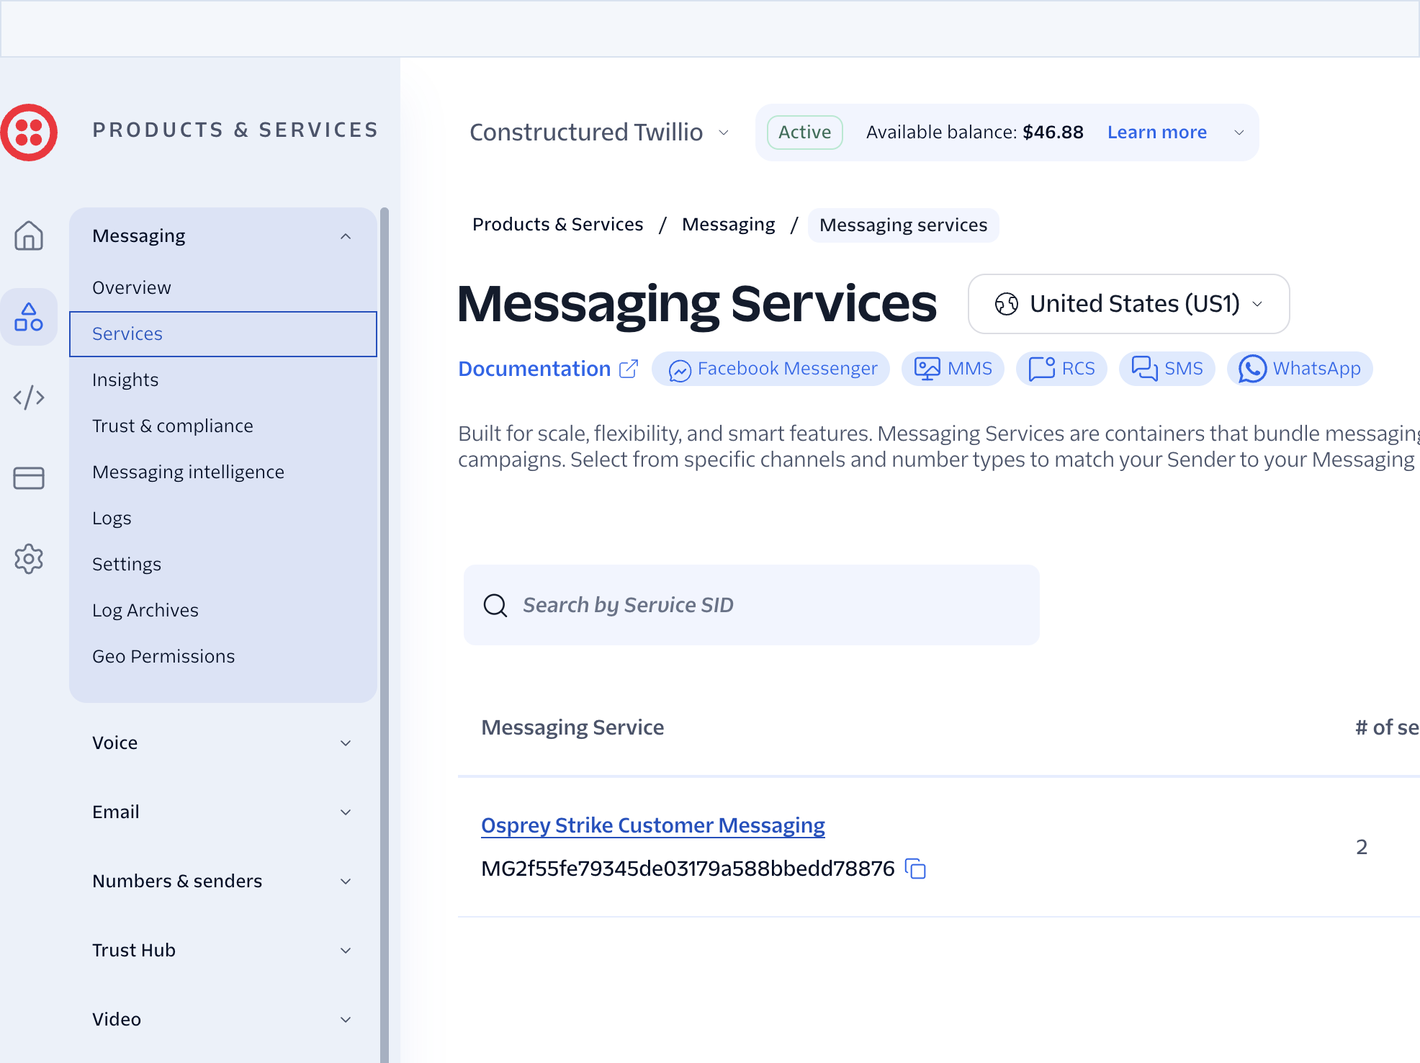1420x1063 pixels.
Task: Go to Messaging Overview
Action: point(223,287)
